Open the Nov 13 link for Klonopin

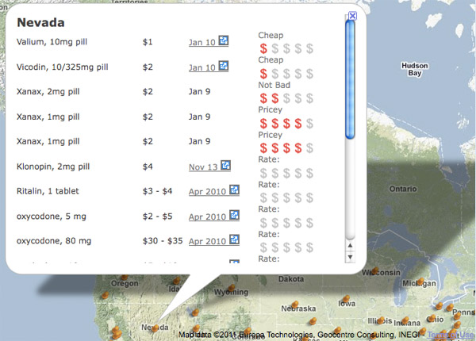203,167
